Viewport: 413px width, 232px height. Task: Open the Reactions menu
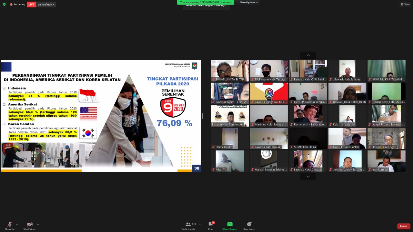coord(249,226)
